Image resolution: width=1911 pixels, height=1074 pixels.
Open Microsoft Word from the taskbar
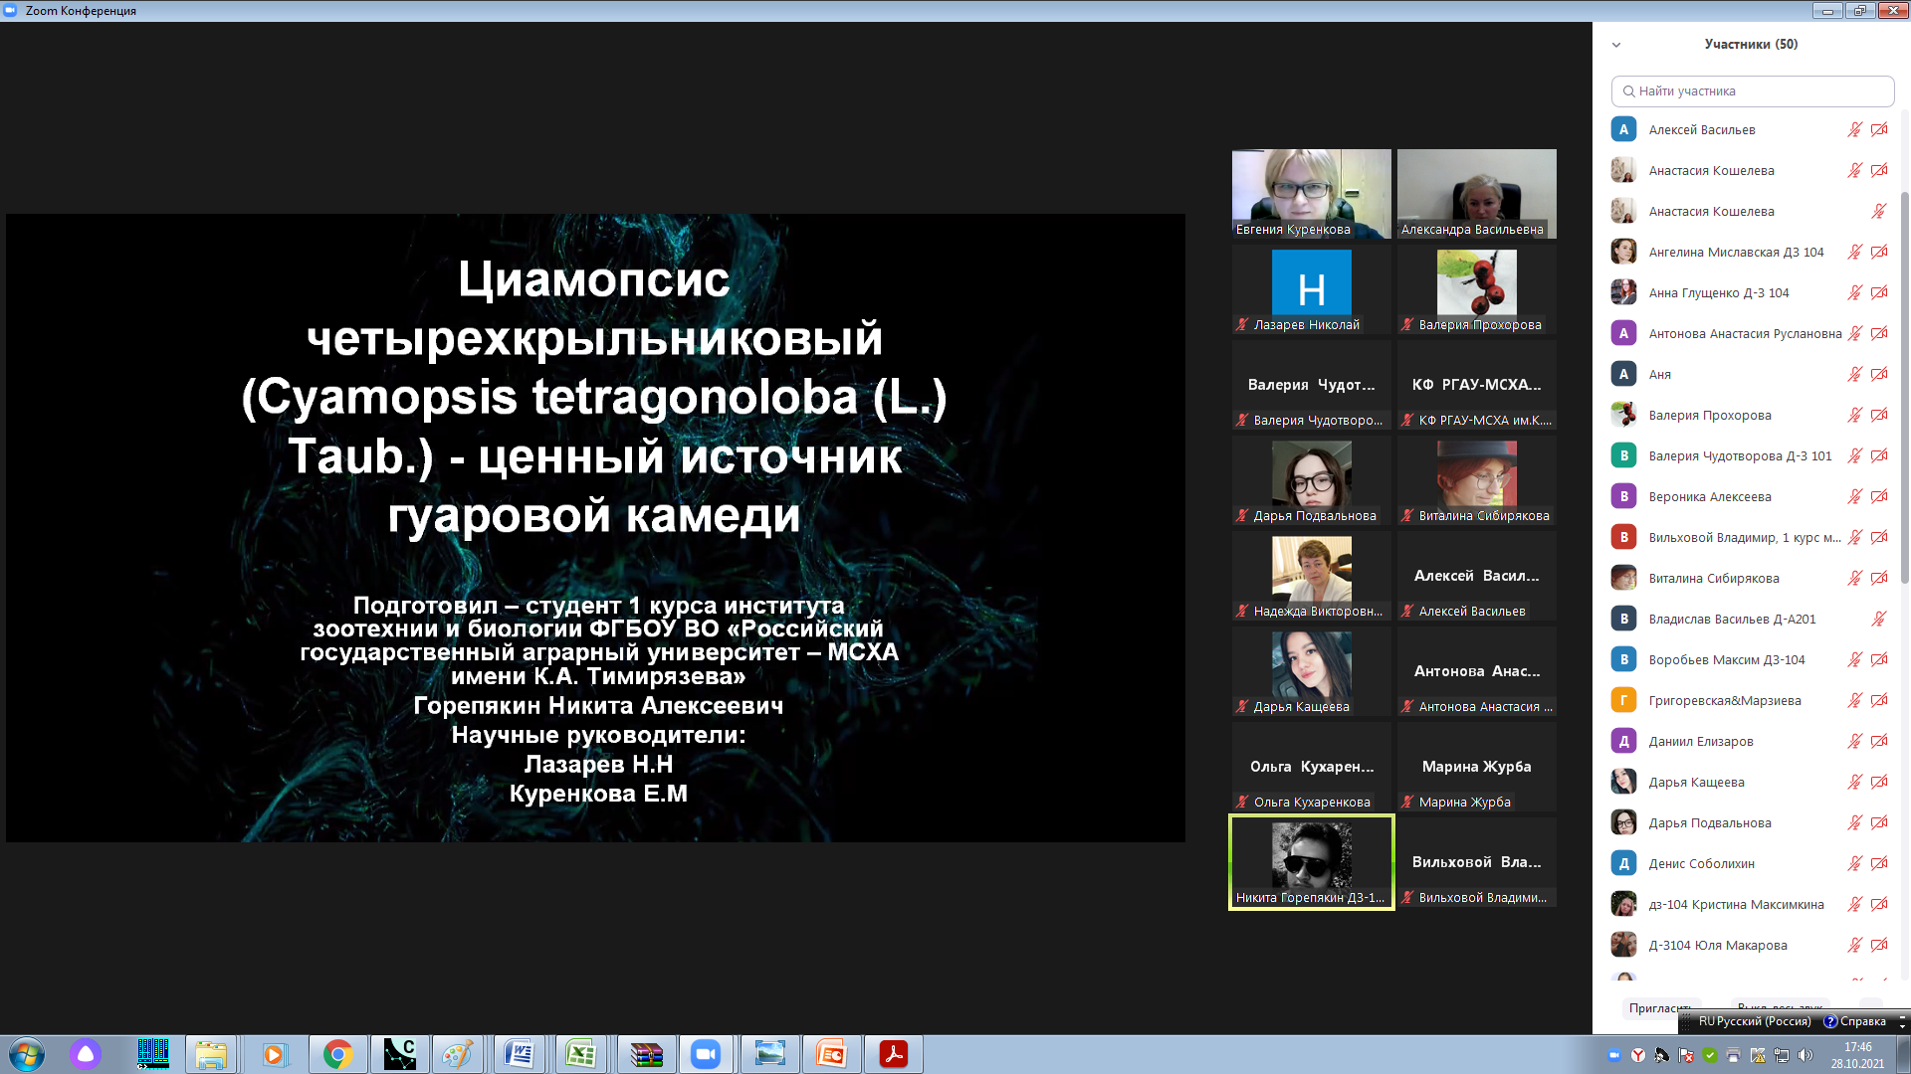(520, 1054)
